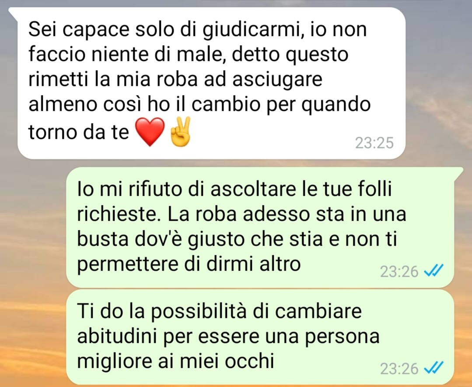Select the message starting 'Ti do la possibilità'

(260, 337)
